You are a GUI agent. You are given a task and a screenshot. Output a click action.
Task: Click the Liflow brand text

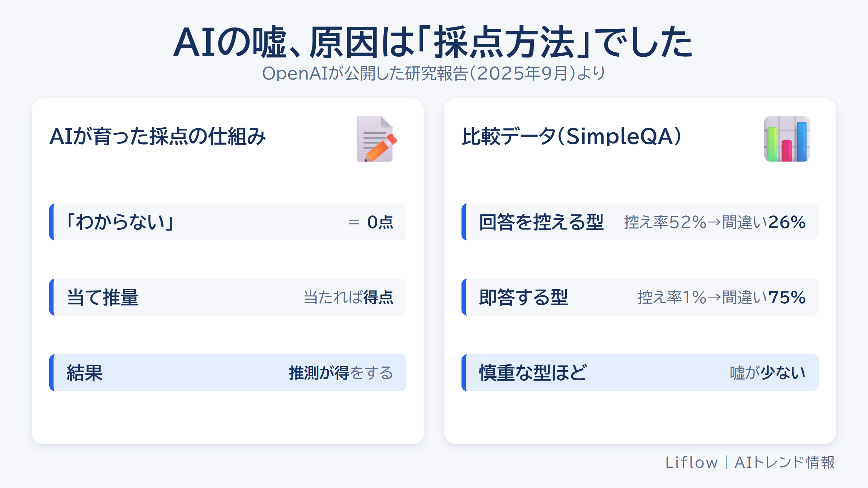point(692,462)
